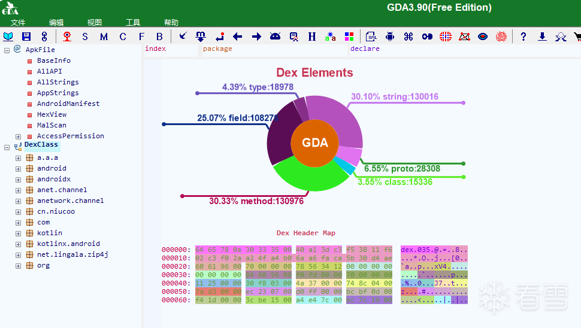Viewport: 581px width, 328px height.
Task: Click the red box with X lines icon
Action: (x=464, y=37)
